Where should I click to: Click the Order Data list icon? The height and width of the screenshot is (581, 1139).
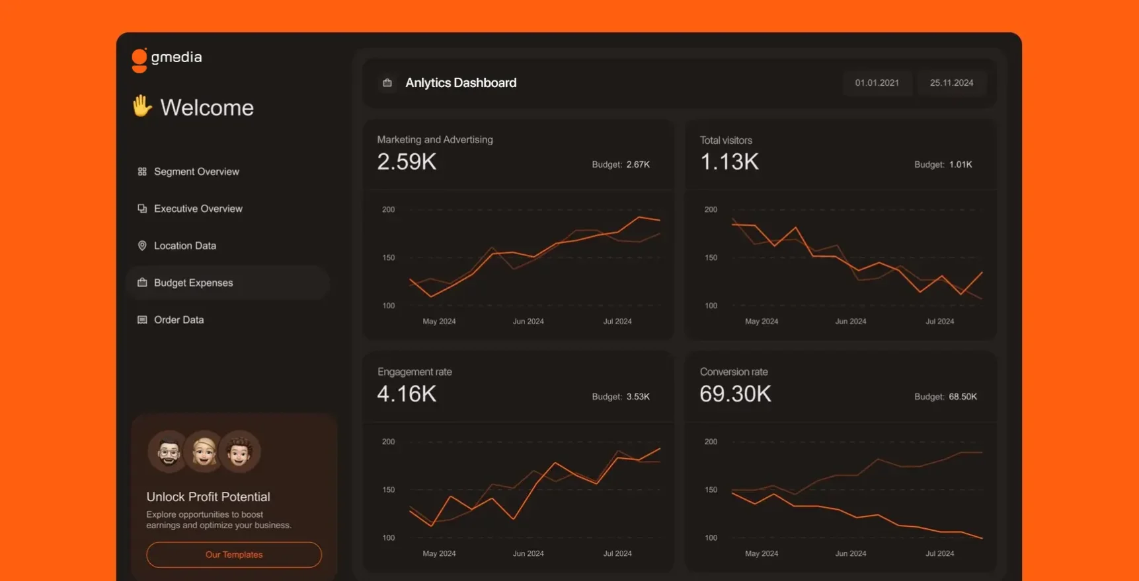tap(142, 320)
